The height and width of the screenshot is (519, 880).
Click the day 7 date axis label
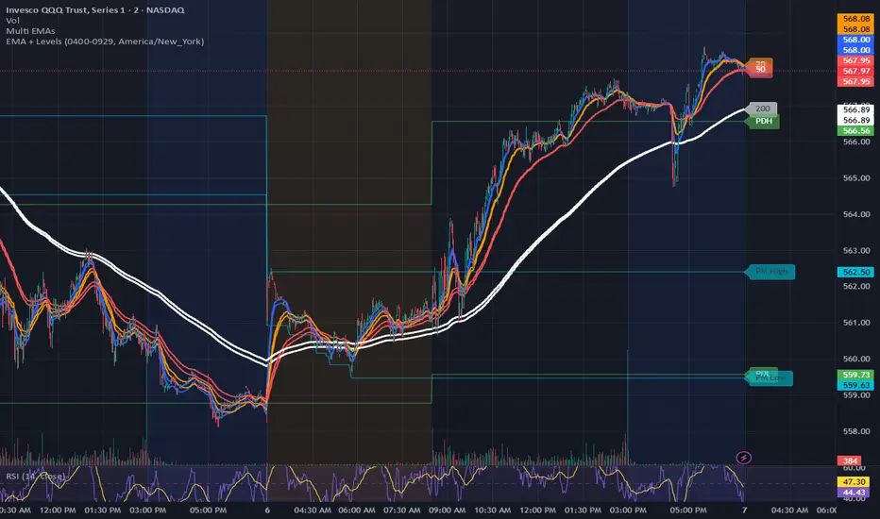[745, 511]
